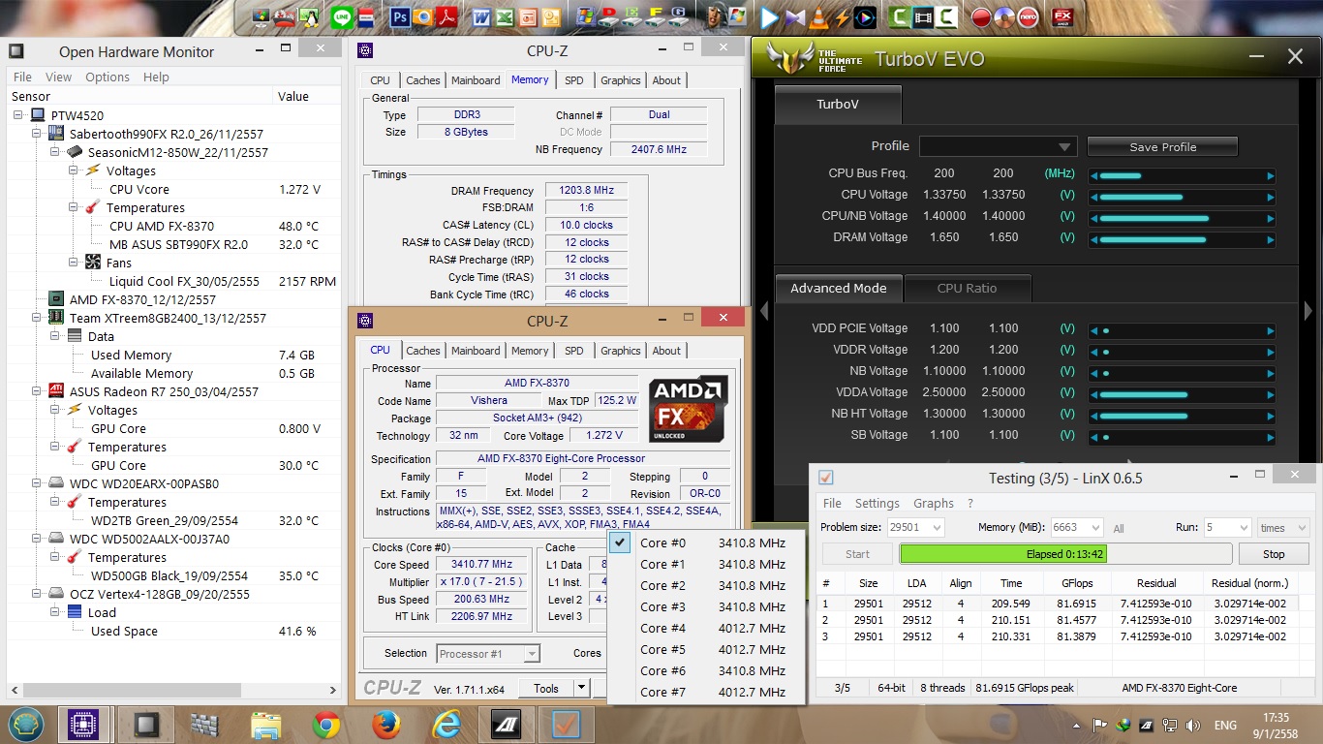Click the LinX elapsed time progress bar
Image resolution: width=1323 pixels, height=744 pixels.
pyautogui.click(x=1066, y=554)
